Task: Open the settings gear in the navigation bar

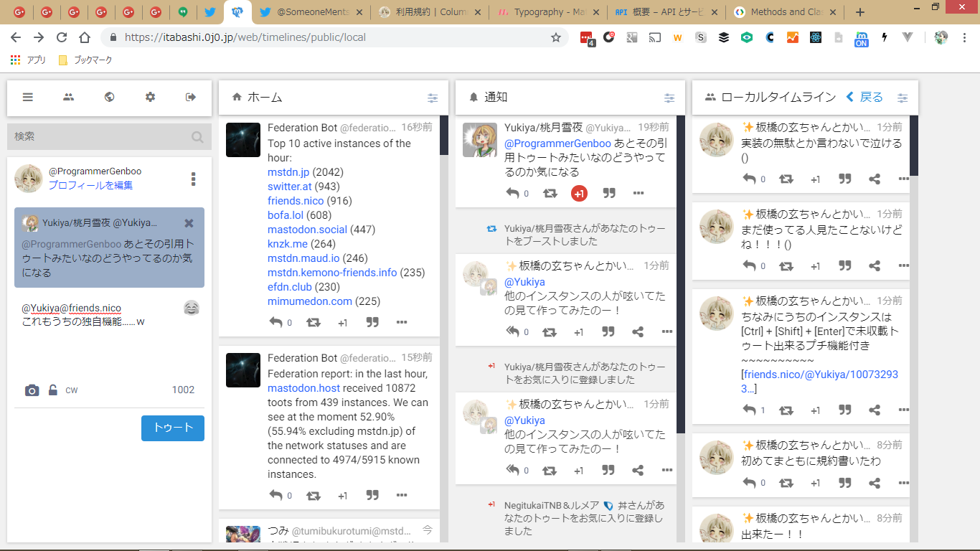Action: (x=150, y=98)
